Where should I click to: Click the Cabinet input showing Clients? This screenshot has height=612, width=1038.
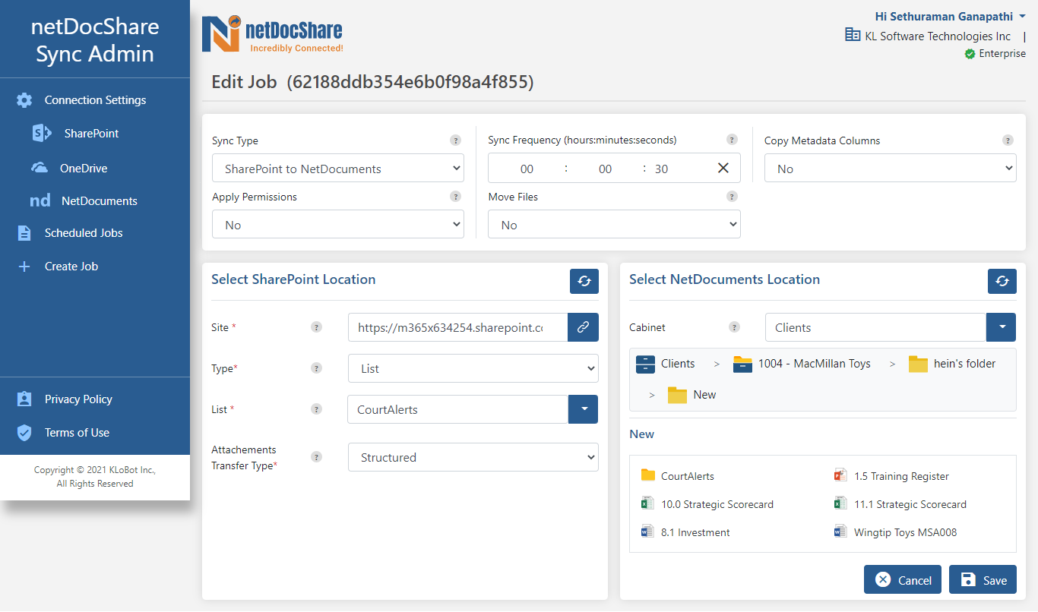[x=875, y=327]
